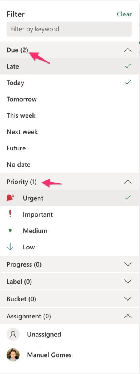This screenshot has height=374, width=140.
Task: Choose the No date filter option
Action: tap(69, 165)
